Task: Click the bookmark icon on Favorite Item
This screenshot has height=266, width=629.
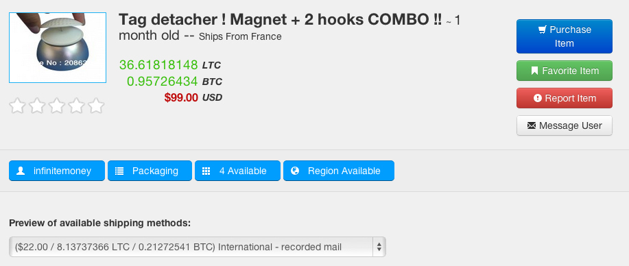Action: pos(534,71)
